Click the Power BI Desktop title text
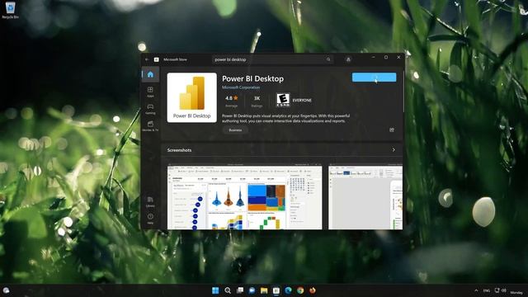 tap(252, 79)
